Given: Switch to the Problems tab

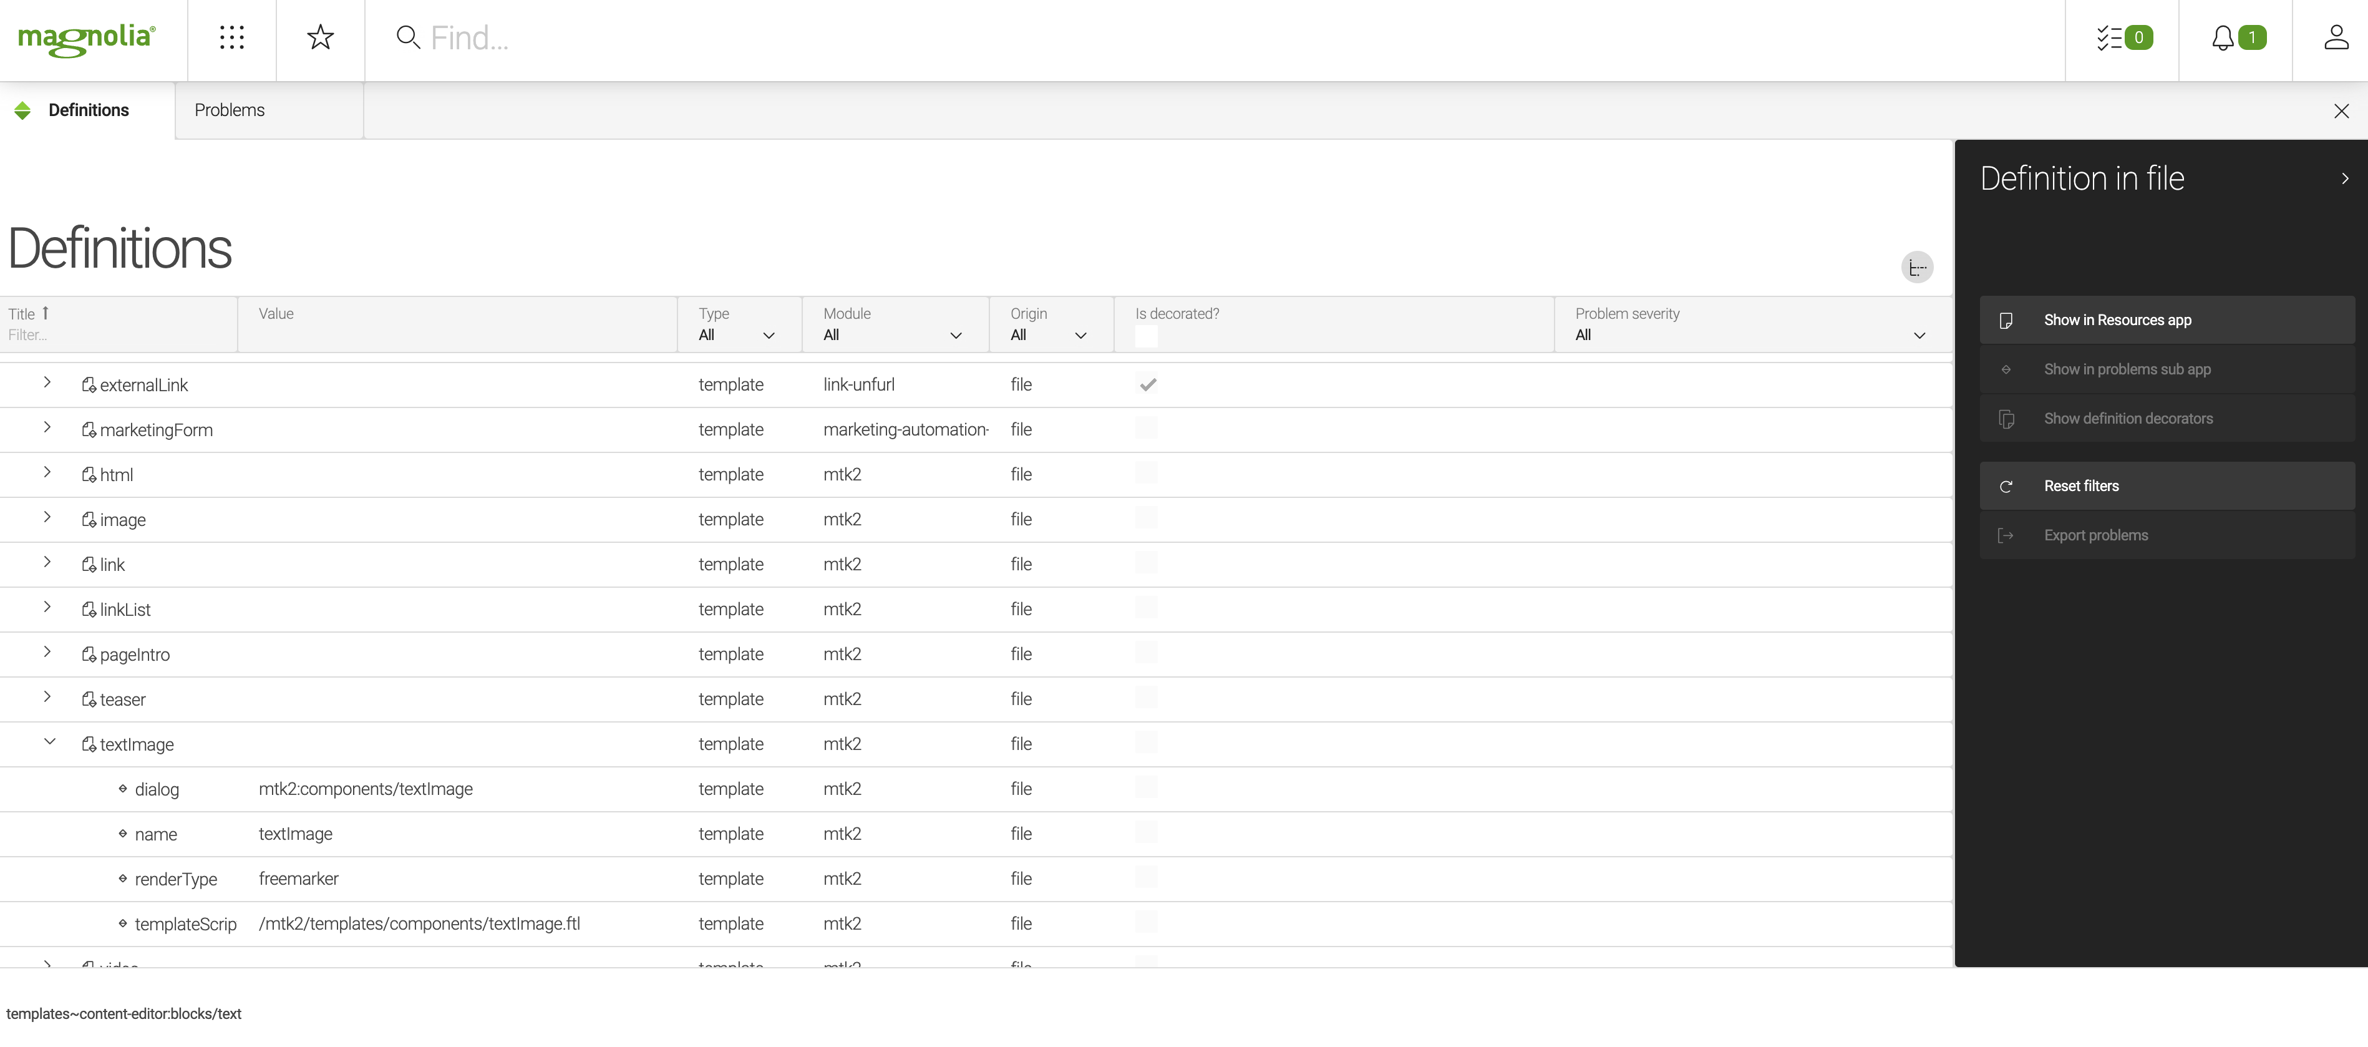Looking at the screenshot, I should coord(229,109).
